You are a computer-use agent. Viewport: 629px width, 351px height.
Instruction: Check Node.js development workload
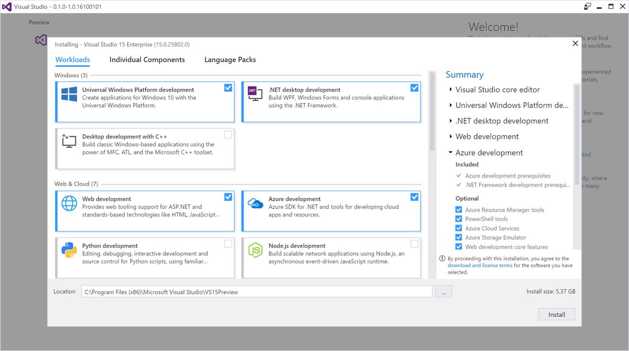(415, 244)
